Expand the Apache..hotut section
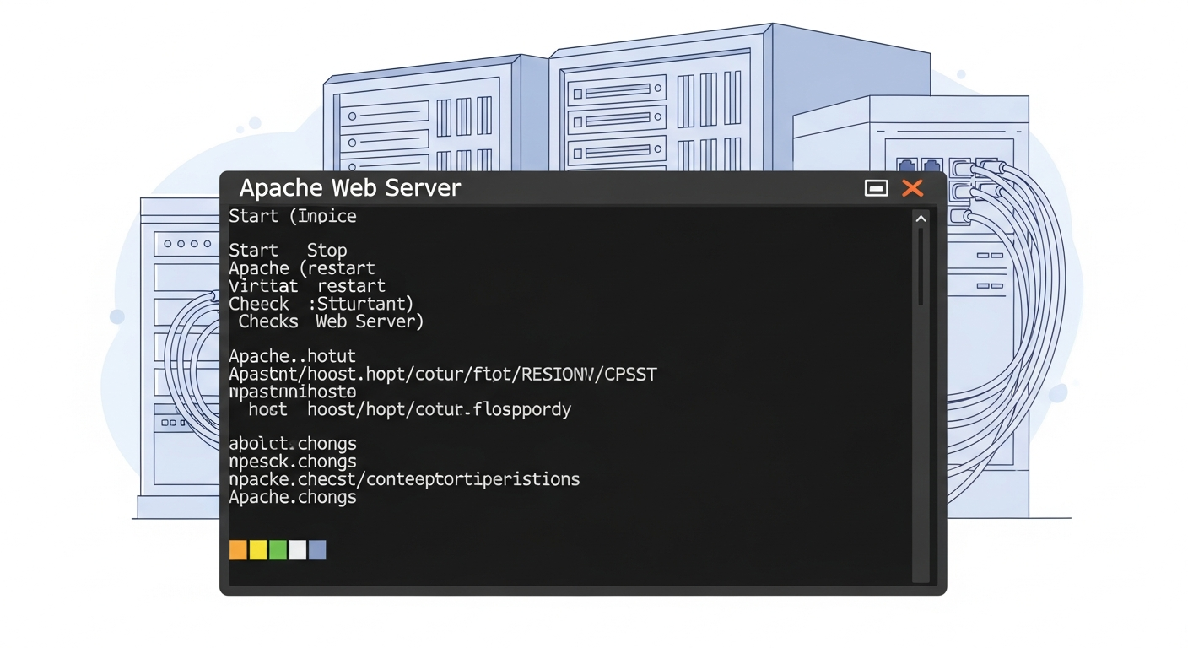 coord(292,356)
